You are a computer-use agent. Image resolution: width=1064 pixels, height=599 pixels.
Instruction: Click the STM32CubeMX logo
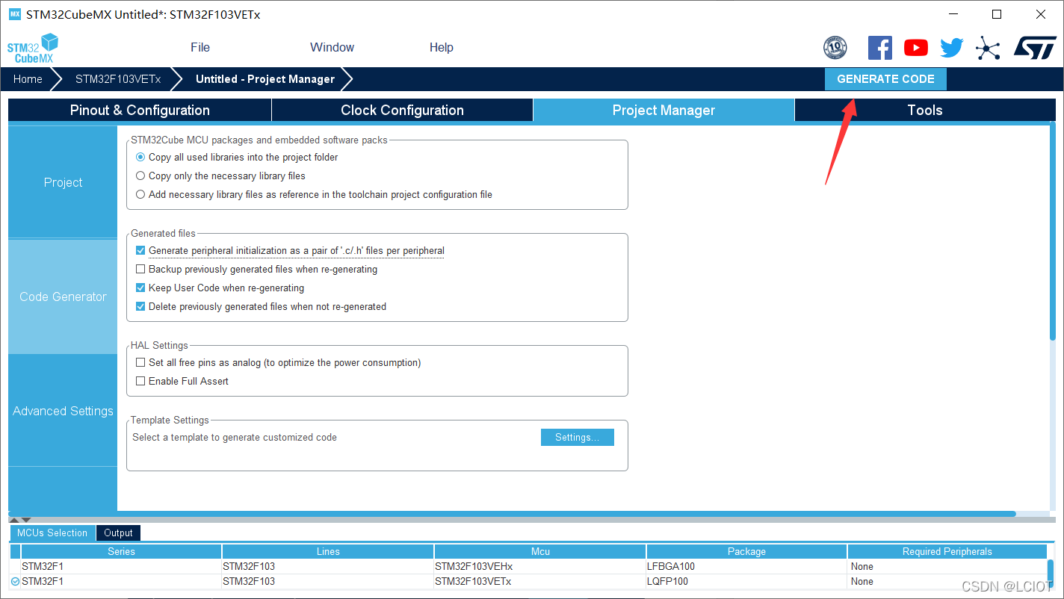pos(32,48)
